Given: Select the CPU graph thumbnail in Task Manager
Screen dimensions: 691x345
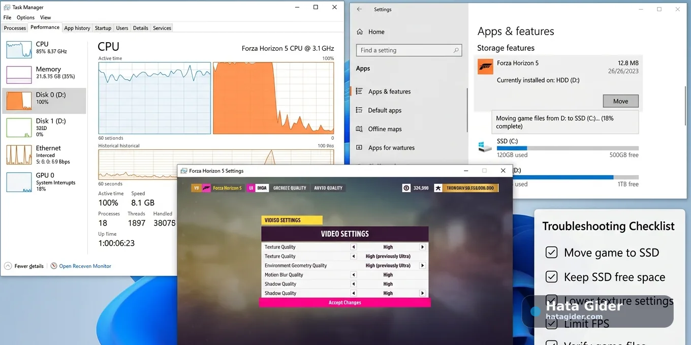Looking at the screenshot, I should click(19, 50).
